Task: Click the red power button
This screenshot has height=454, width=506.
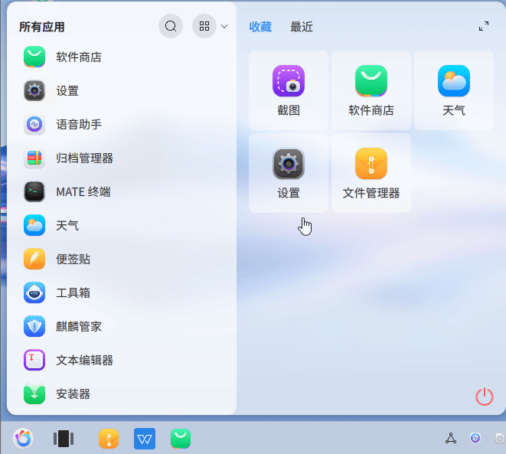Action: [485, 397]
